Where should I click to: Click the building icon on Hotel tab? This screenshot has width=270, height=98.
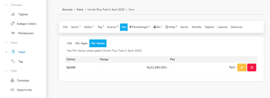[167, 27]
